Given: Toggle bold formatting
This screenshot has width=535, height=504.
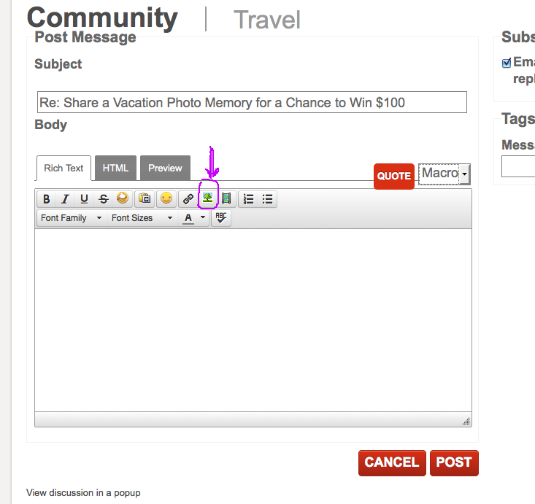Looking at the screenshot, I should pos(47,198).
